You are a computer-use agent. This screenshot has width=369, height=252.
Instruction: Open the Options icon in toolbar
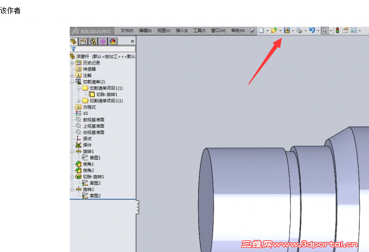354,30
